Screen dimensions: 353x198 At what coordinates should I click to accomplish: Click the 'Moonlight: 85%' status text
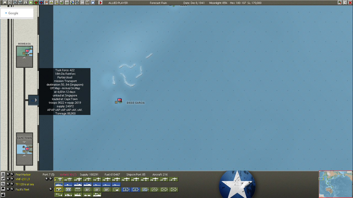coord(218,3)
